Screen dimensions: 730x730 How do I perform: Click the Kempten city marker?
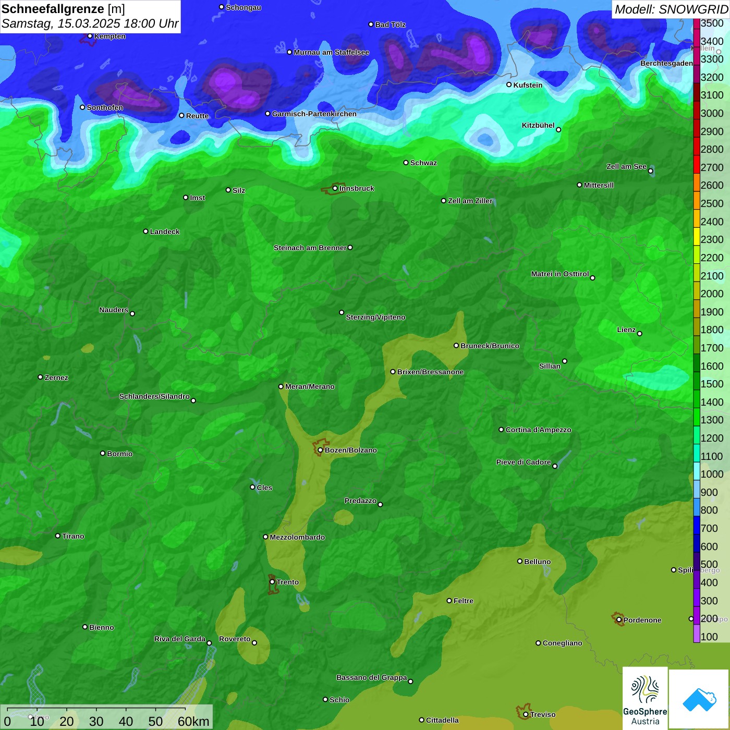[90, 36]
